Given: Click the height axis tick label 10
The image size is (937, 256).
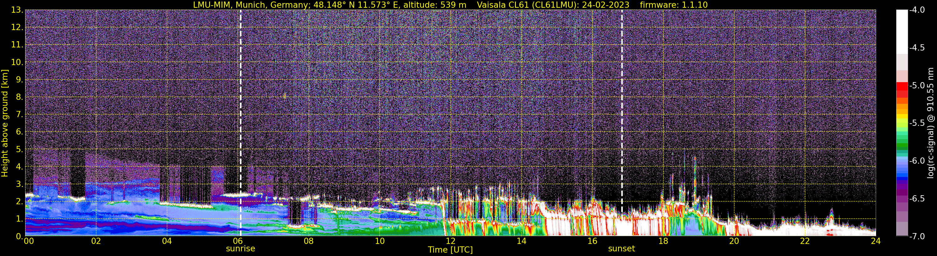Looking at the screenshot, I should pos(17,62).
